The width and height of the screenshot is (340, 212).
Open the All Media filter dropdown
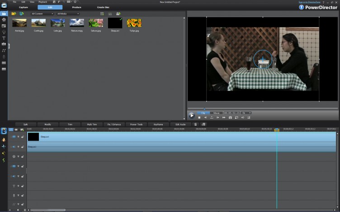point(68,14)
